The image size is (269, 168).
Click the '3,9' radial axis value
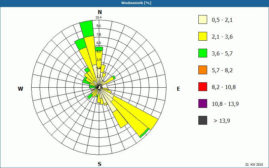coord(99,60)
